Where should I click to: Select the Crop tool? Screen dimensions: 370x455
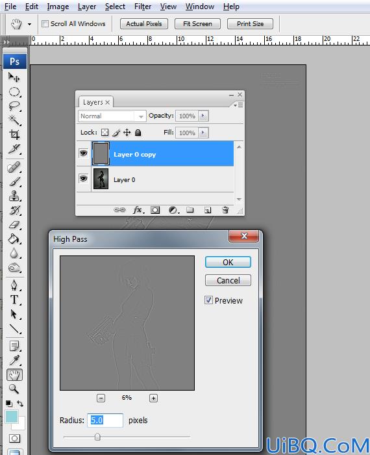pyautogui.click(x=14, y=135)
